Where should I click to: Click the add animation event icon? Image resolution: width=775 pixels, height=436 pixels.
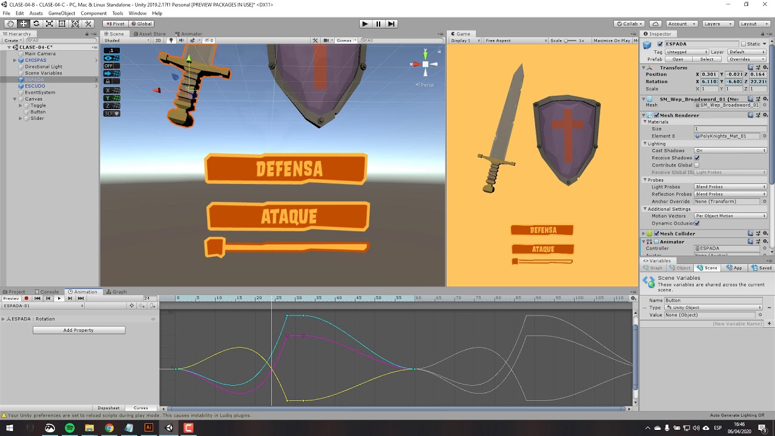[153, 306]
